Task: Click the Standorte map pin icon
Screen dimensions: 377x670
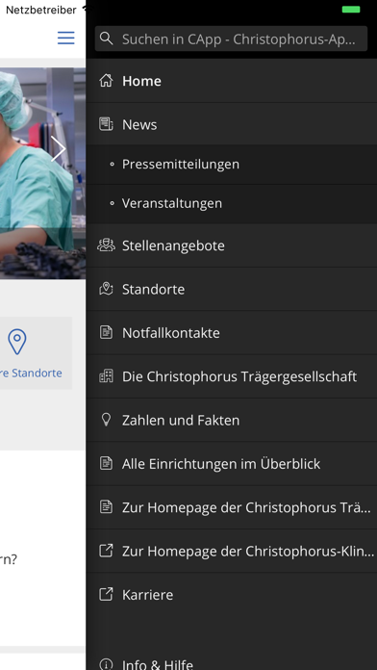Action: 106,290
